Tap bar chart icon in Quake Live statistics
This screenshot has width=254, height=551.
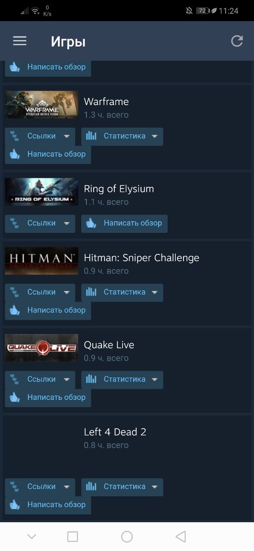pos(91,379)
